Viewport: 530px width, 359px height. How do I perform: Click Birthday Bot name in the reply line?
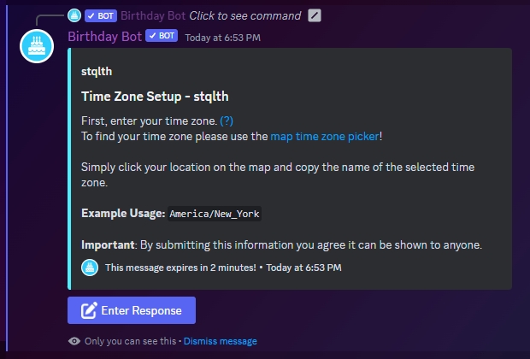pos(152,15)
